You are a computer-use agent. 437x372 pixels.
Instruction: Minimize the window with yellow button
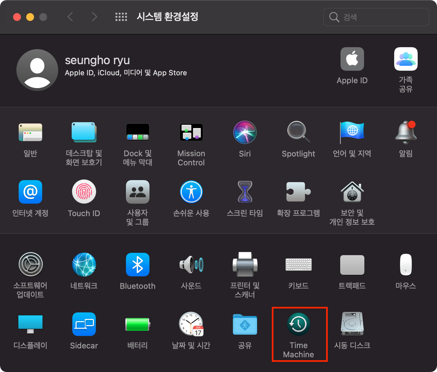tap(30, 17)
